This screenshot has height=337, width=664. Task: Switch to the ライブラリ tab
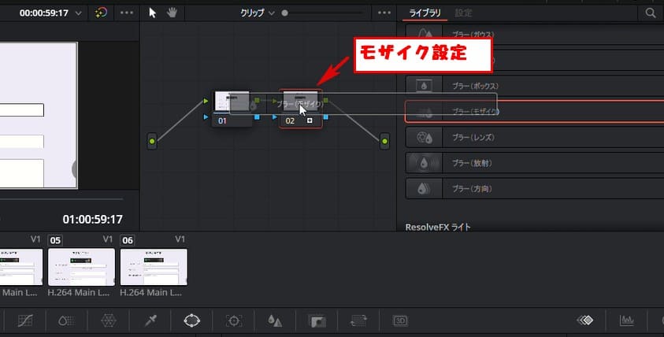click(x=425, y=13)
